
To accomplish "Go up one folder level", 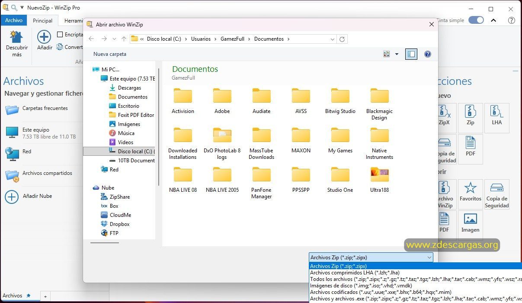I will click(124, 39).
